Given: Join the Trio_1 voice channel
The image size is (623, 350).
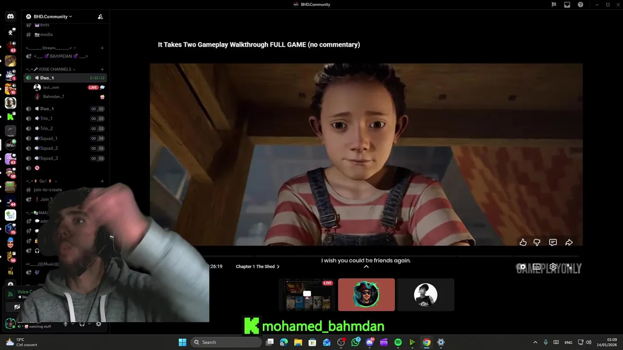Looking at the screenshot, I should point(65,119).
